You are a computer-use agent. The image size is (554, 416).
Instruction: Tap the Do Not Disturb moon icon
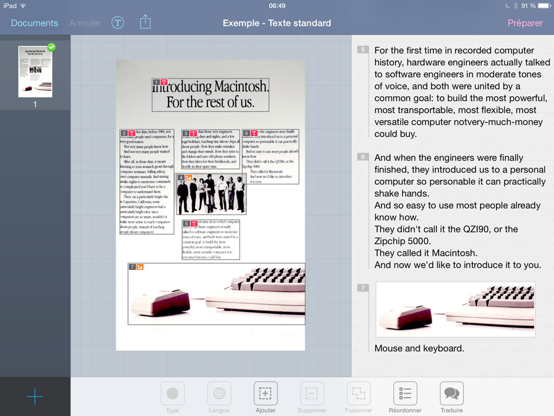508,6
